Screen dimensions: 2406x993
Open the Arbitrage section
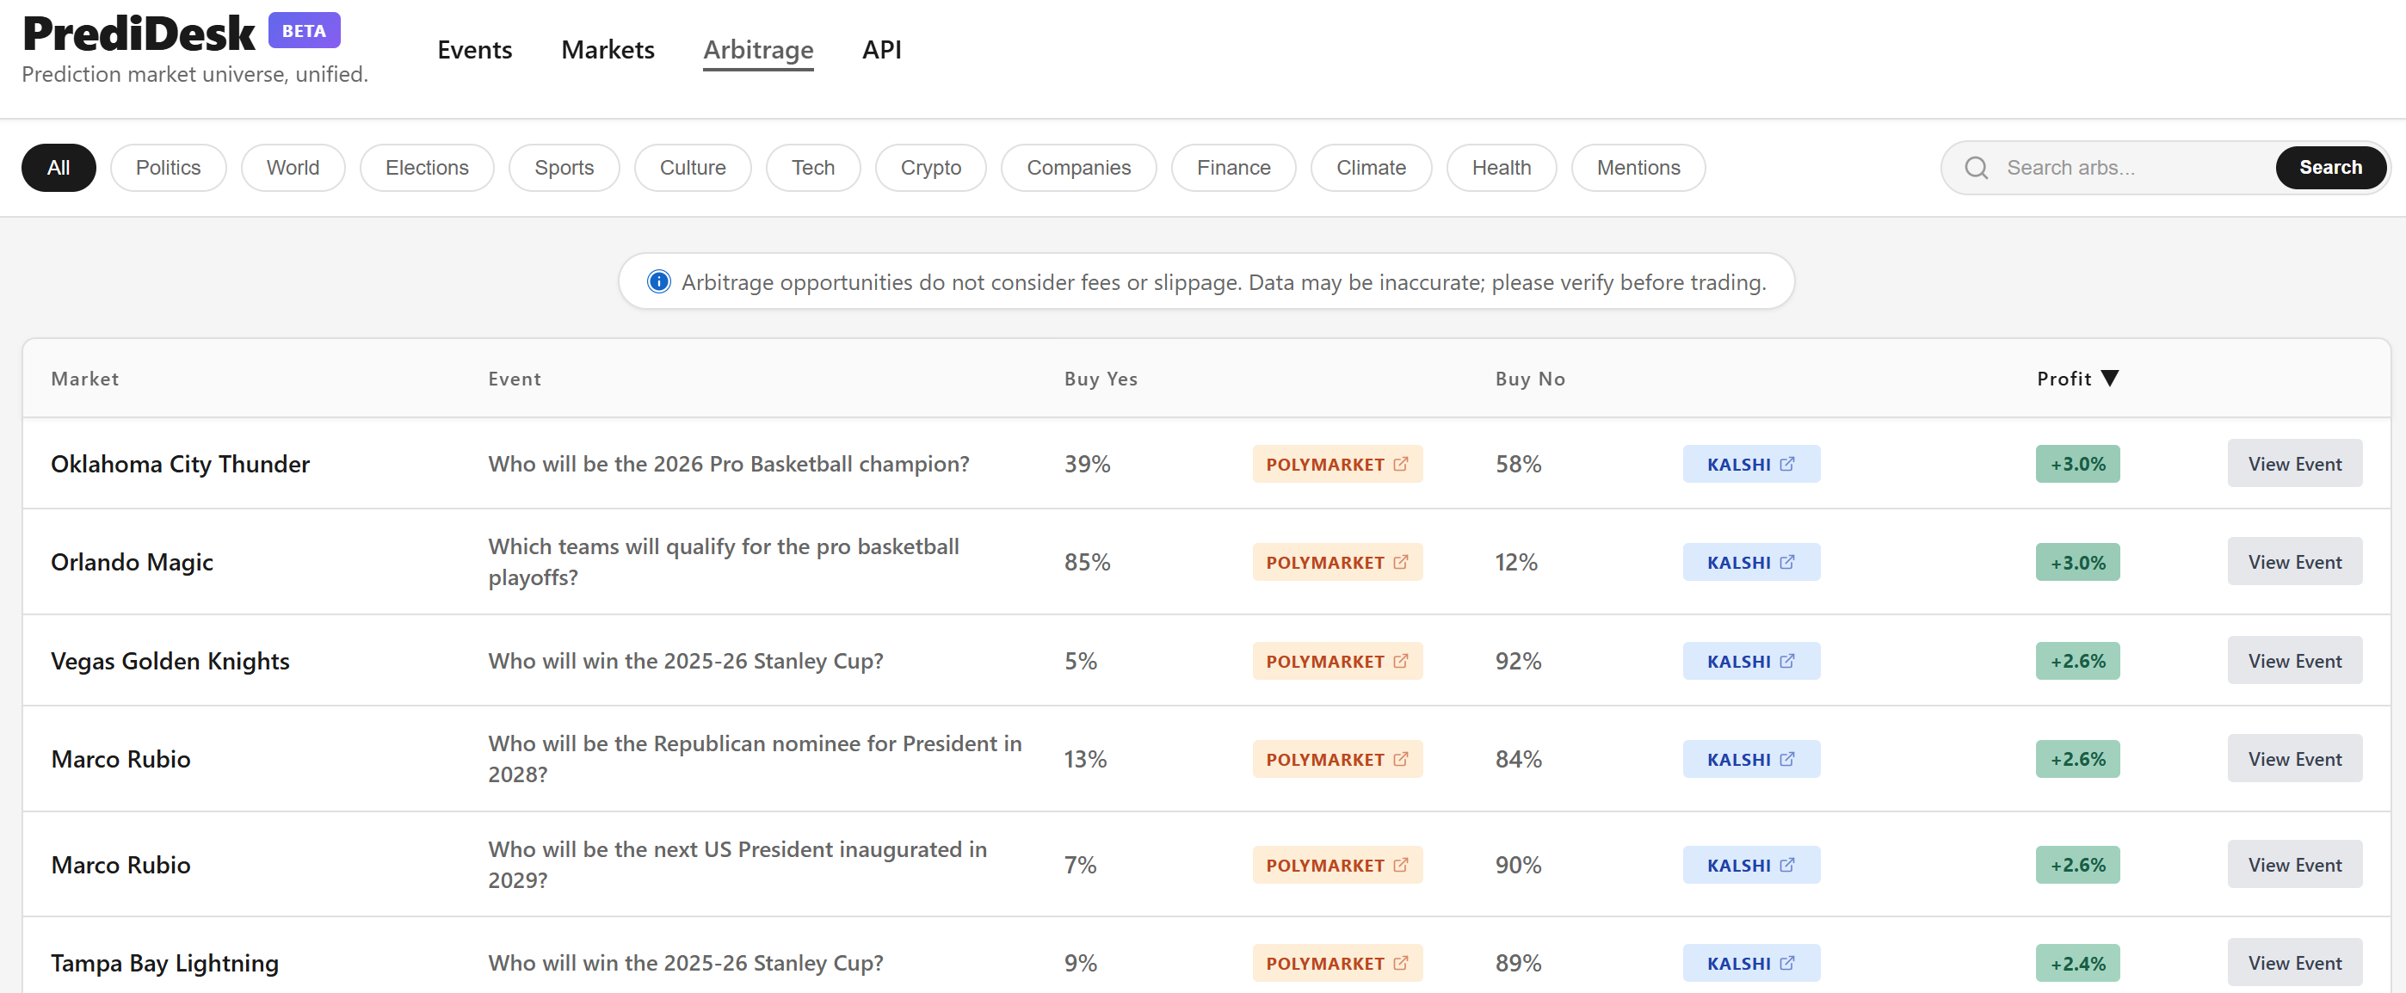757,50
